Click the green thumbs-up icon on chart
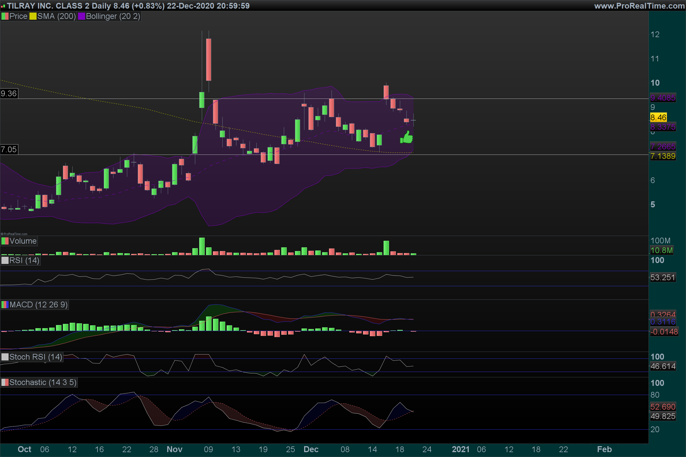 (x=406, y=137)
